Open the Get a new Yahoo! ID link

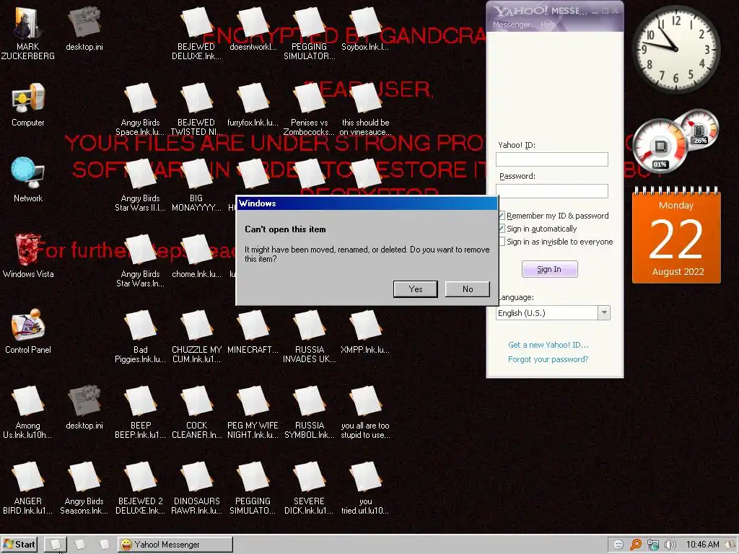point(548,345)
